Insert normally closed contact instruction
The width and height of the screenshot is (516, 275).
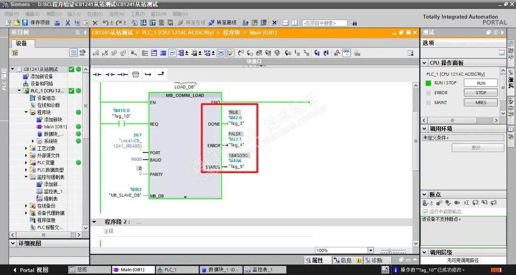110,75
